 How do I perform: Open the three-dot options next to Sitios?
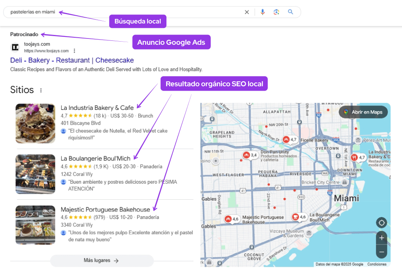(x=41, y=90)
